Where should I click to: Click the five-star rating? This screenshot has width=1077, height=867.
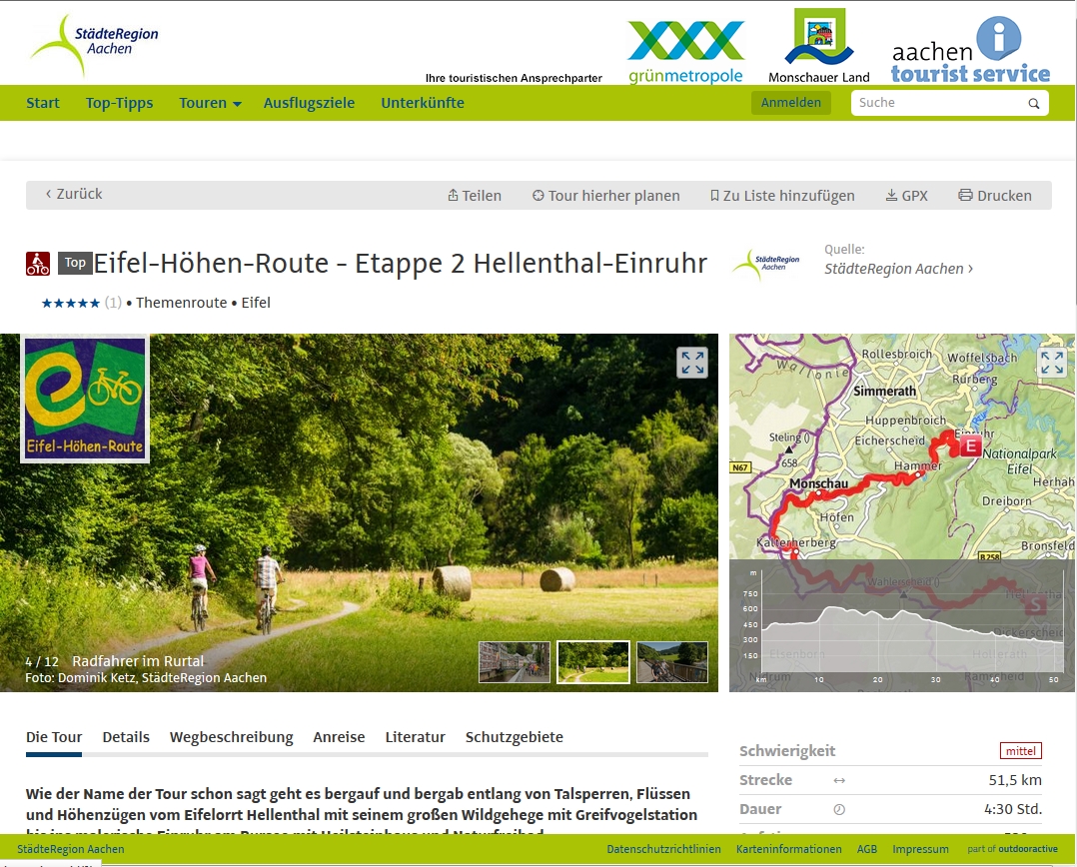pyautogui.click(x=70, y=303)
